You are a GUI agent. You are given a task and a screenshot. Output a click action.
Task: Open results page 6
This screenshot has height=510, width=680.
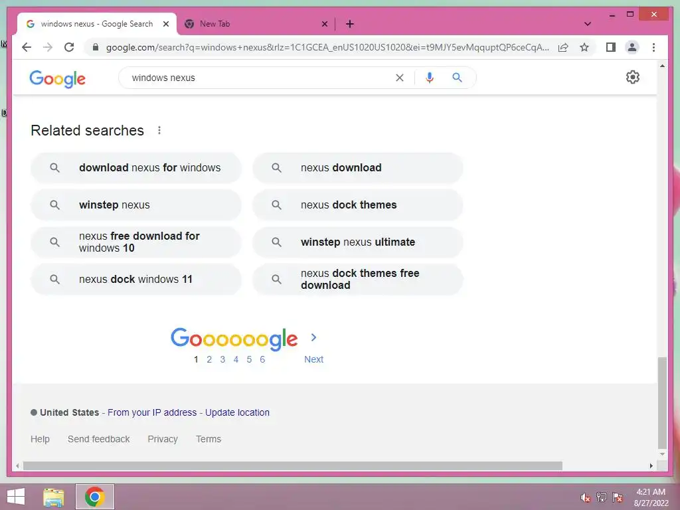(262, 359)
